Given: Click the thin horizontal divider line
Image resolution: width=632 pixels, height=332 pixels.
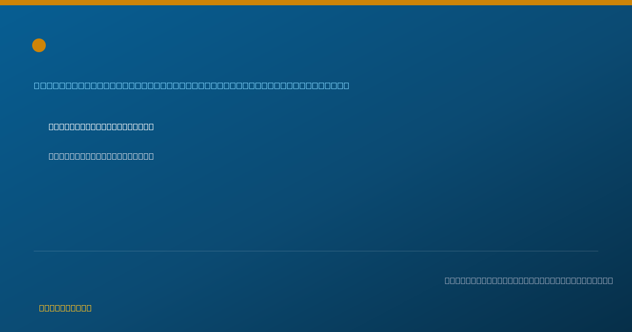Looking at the screenshot, I should 316,251.
